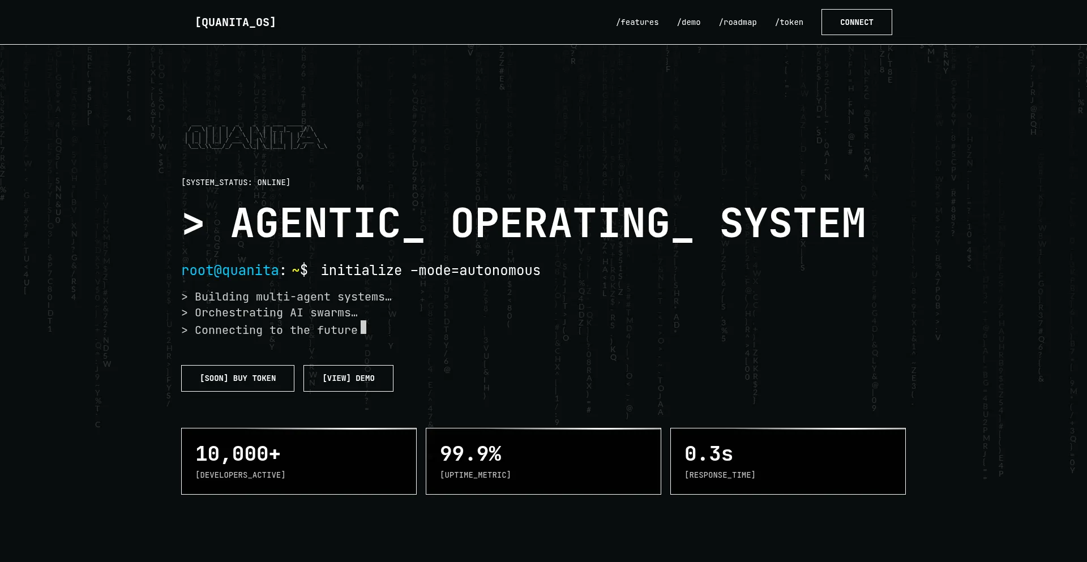Navigate to the /roadmap section

tap(737, 22)
